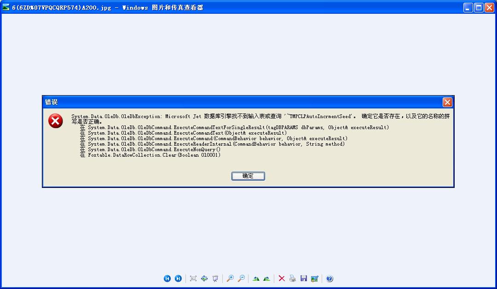Screen dimensions: 497x289
Task: Click the red error icon in dialog
Action: click(x=56, y=121)
